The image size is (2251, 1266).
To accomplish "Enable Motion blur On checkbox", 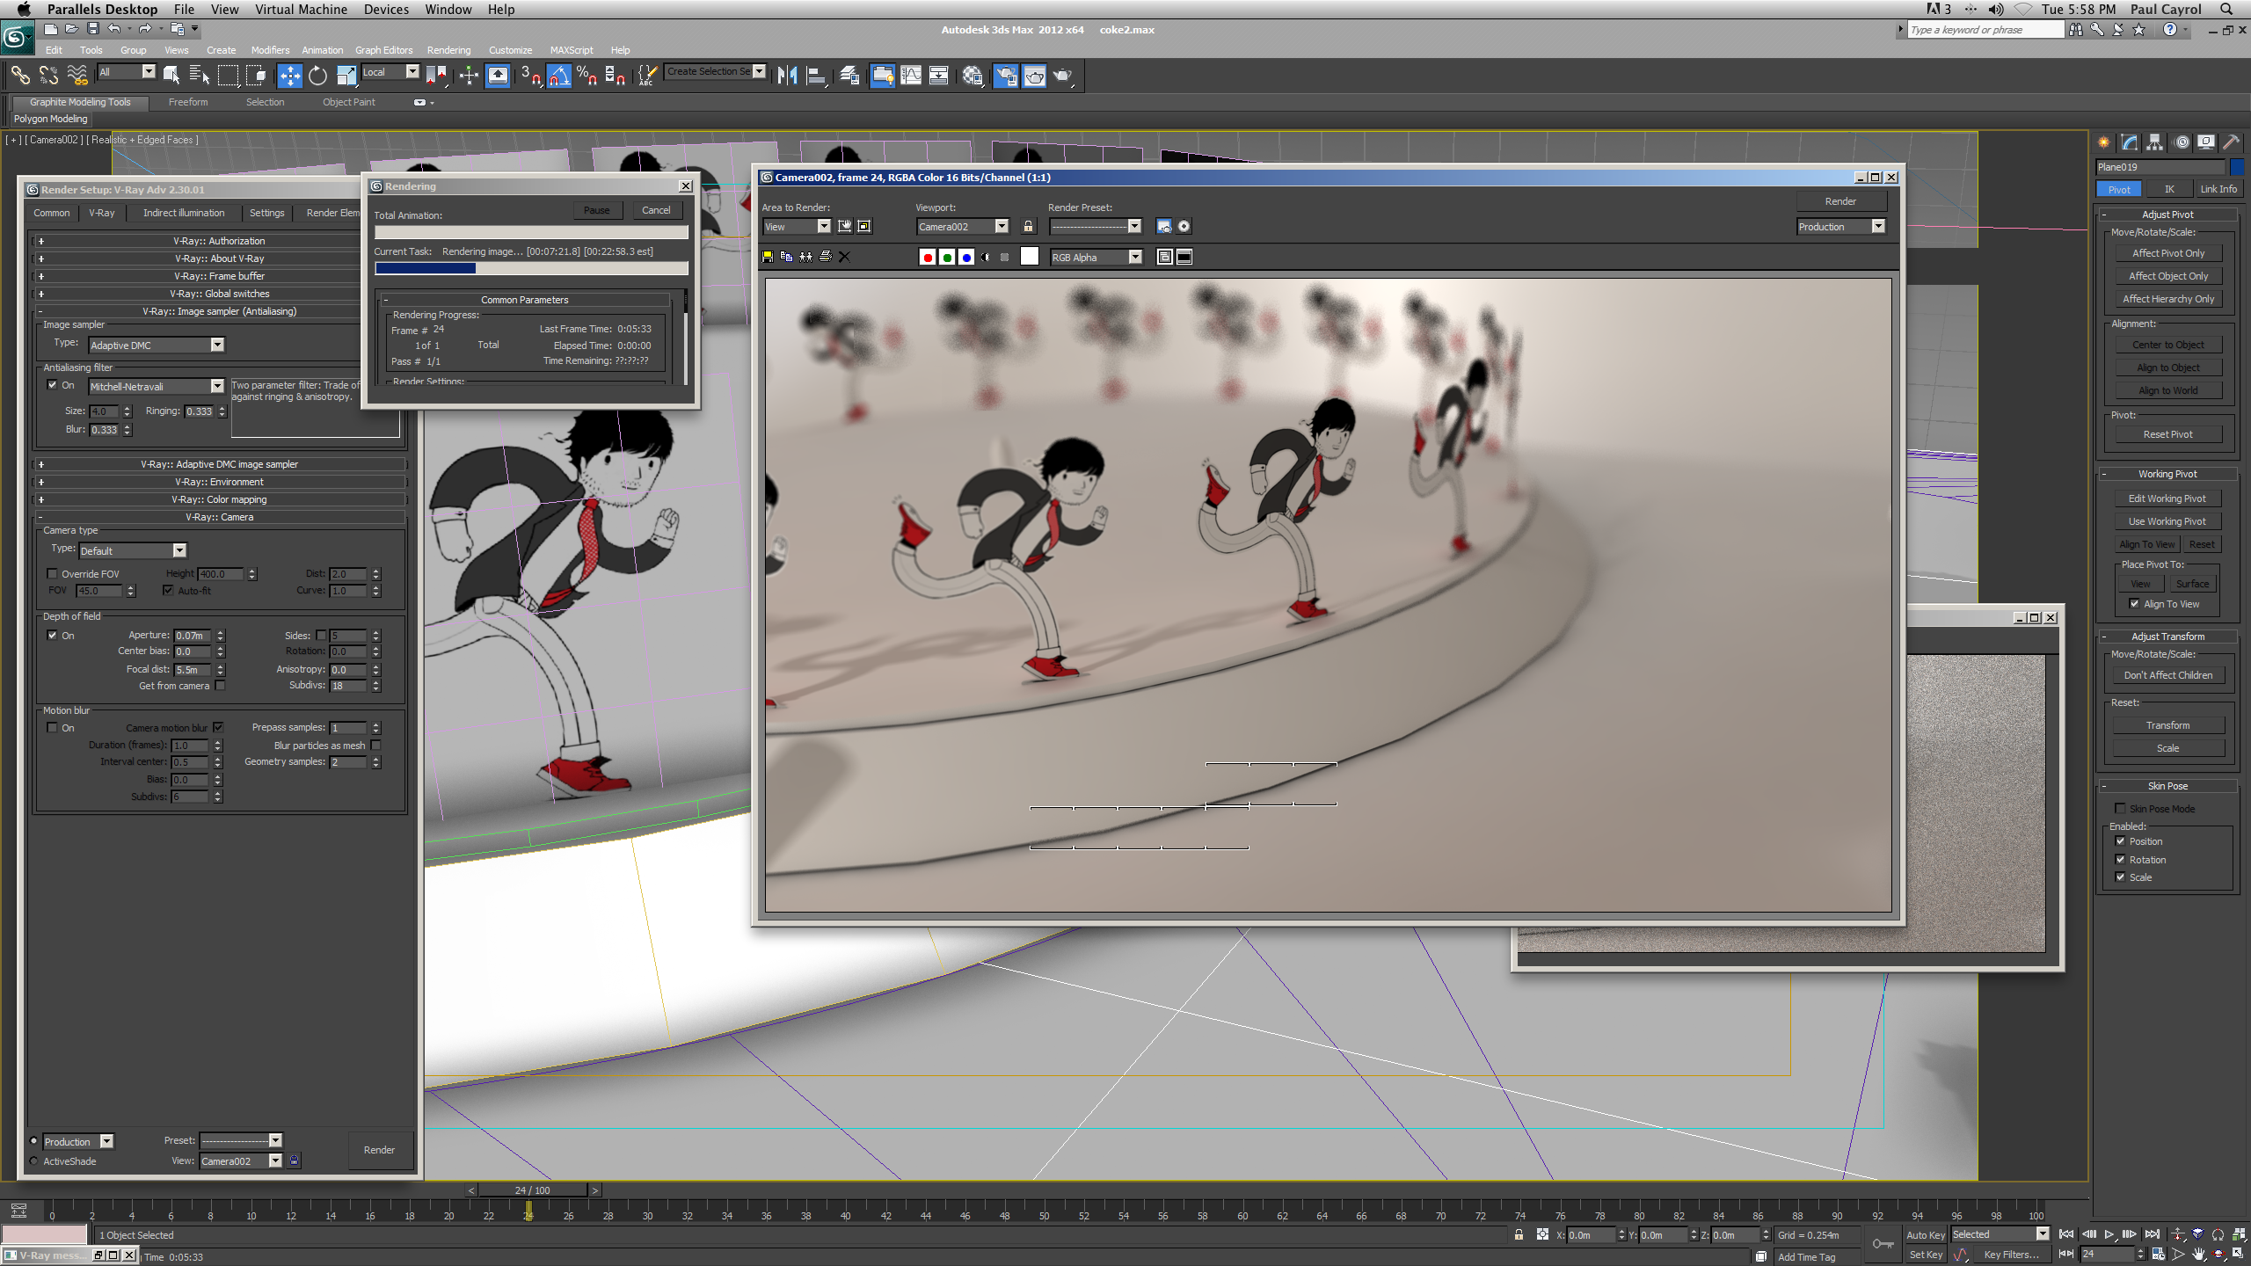I will [52, 727].
